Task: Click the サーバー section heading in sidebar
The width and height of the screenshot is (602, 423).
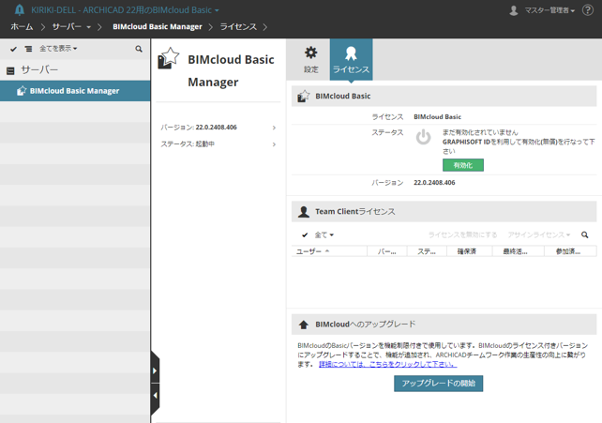Action: pos(39,69)
